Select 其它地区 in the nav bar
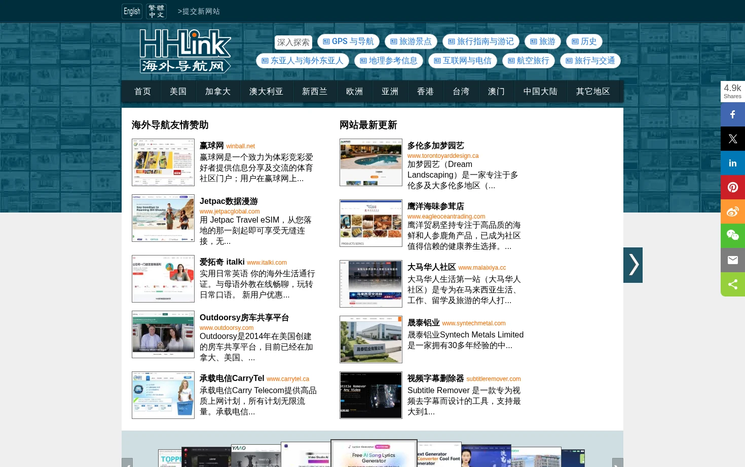Viewport: 745px width, 467px height. pyautogui.click(x=593, y=92)
